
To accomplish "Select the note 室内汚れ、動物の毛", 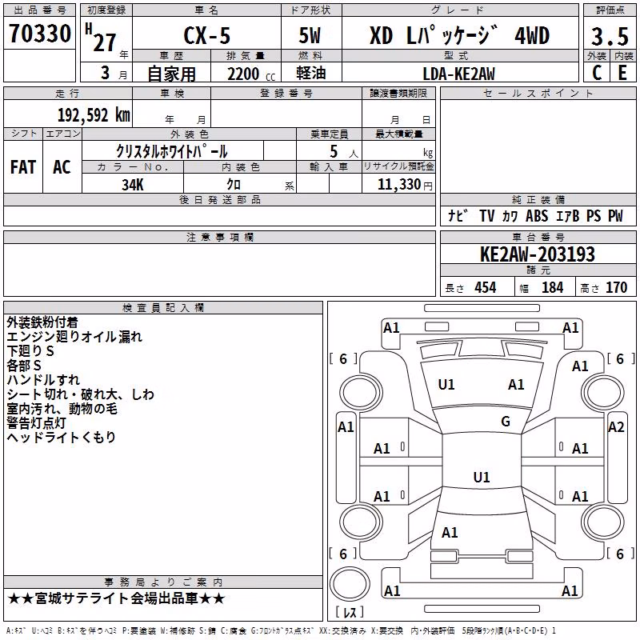I will tap(62, 409).
